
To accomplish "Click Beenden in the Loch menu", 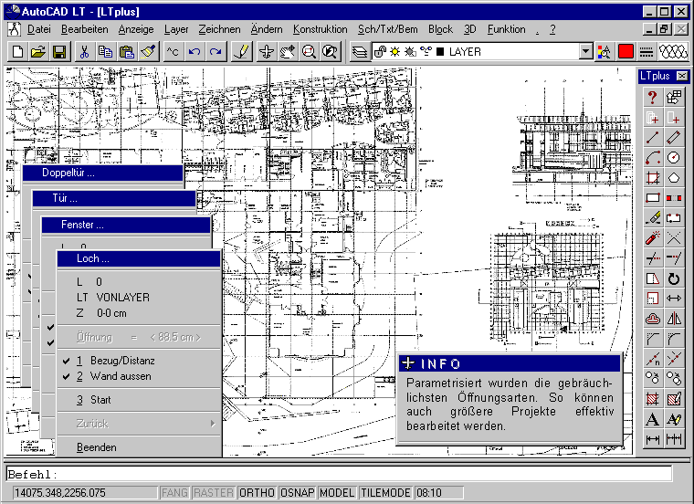I will pos(139,447).
